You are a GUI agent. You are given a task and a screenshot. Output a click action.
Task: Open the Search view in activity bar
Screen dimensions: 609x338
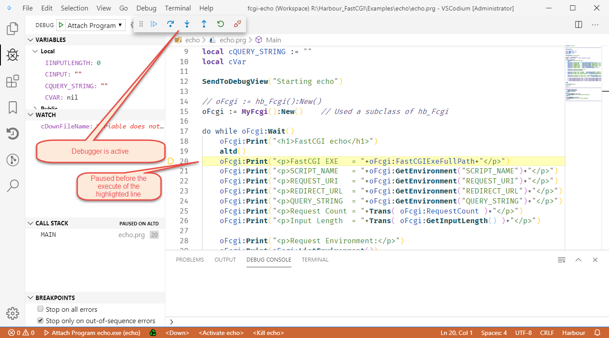[13, 186]
